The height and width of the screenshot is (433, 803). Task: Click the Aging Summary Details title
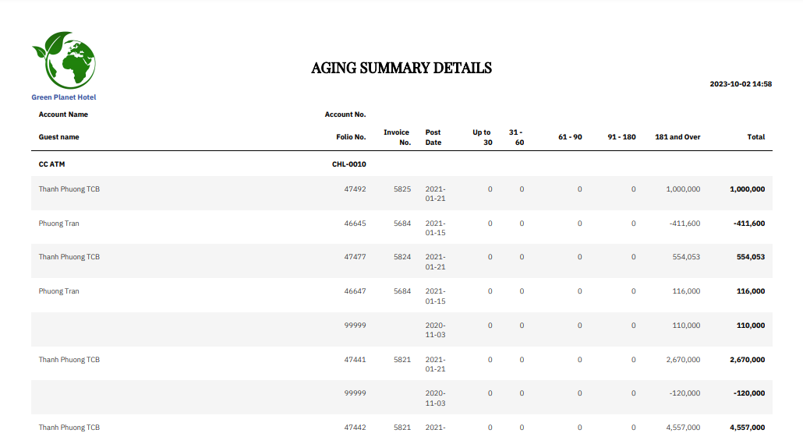pyautogui.click(x=401, y=69)
